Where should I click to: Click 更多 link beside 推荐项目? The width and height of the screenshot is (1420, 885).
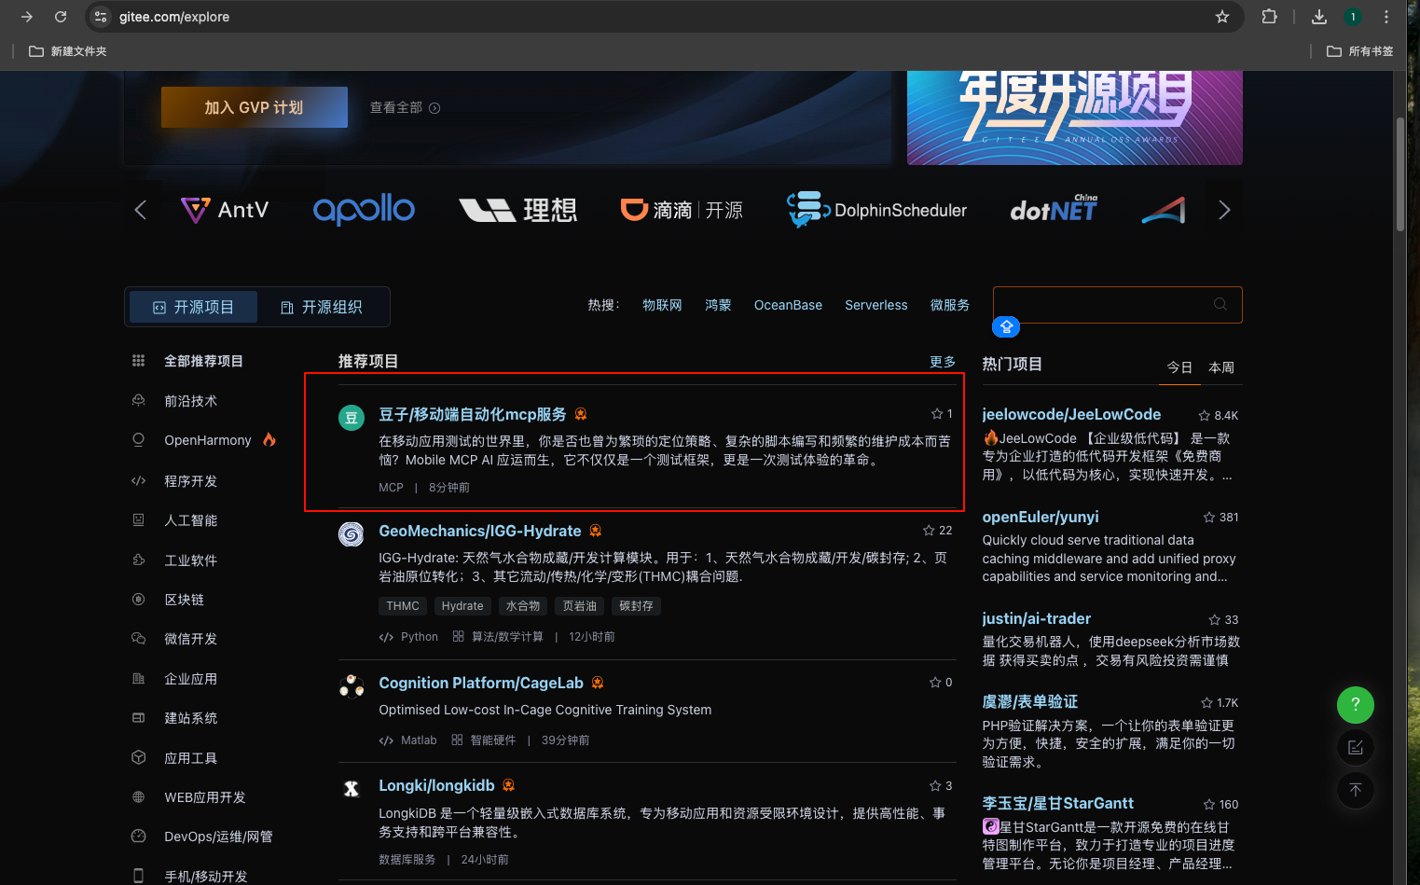943,362
